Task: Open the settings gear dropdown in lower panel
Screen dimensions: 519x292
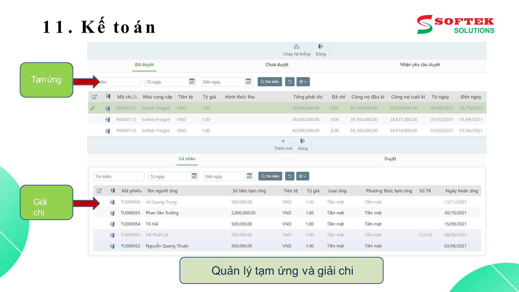Action: tap(302, 176)
